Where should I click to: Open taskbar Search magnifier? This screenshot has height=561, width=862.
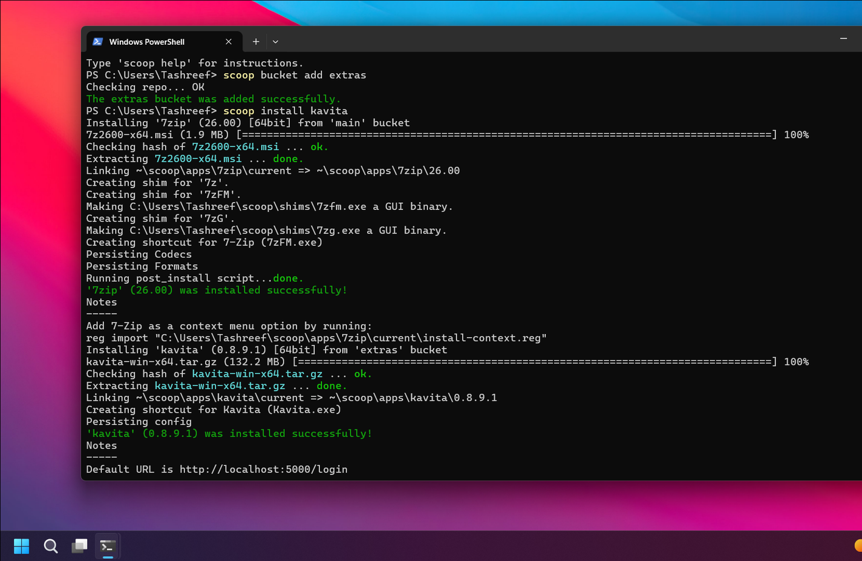[x=51, y=546]
